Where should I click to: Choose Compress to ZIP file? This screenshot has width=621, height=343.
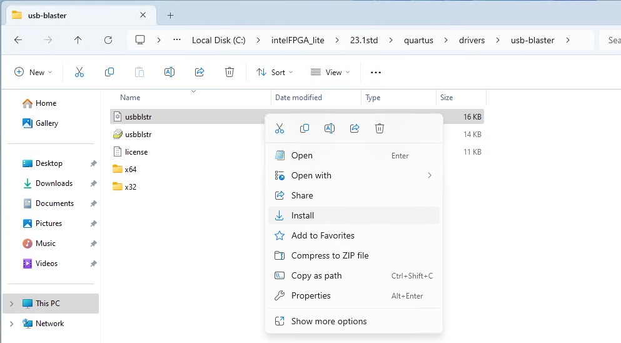(x=354, y=255)
